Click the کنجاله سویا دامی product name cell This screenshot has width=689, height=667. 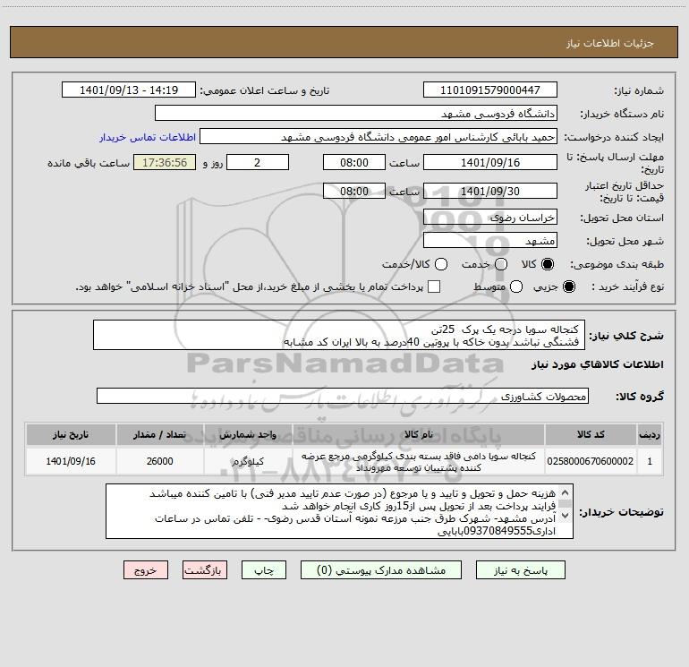(x=419, y=461)
